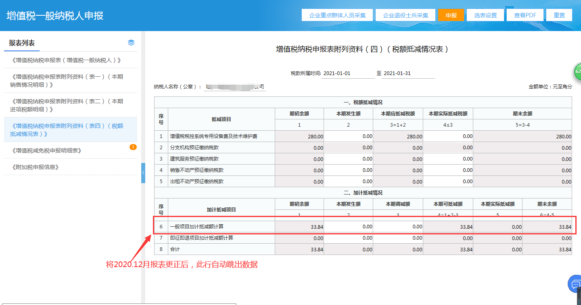Image resolution: width=581 pixels, height=305 pixels.
Task: Select 增值税纳税申报表（增值税一般纳税人） in the report list
Action: click(x=67, y=60)
